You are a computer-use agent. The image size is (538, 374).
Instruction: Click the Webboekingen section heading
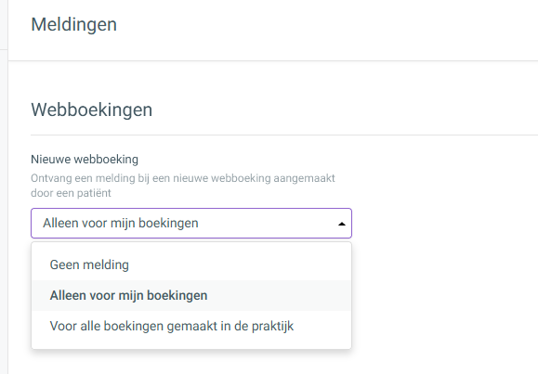coord(92,110)
